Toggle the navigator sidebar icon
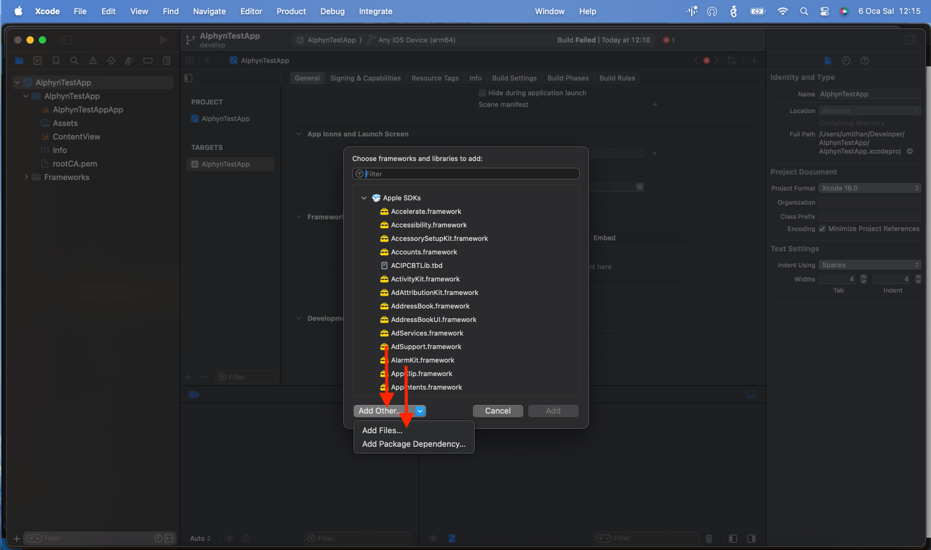The image size is (931, 550). (x=66, y=40)
